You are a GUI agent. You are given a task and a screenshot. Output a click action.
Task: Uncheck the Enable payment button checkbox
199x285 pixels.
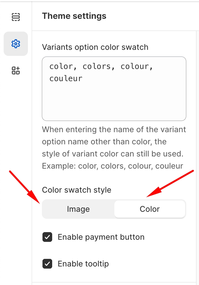[x=47, y=237]
